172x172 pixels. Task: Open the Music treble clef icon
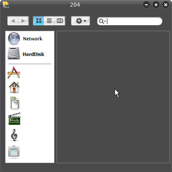tap(14, 135)
